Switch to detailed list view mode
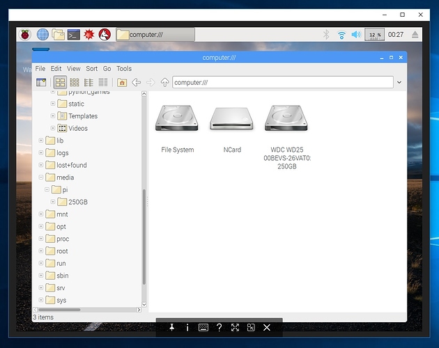This screenshot has height=348, width=439. 103,82
